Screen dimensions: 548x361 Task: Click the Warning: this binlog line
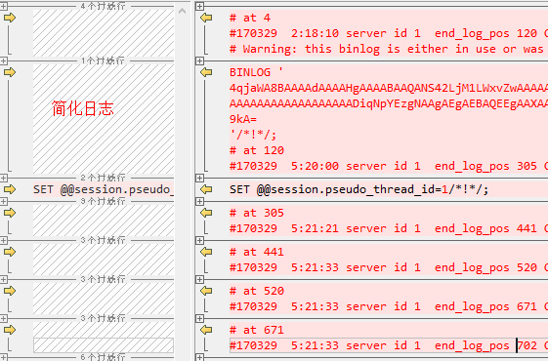coord(389,49)
